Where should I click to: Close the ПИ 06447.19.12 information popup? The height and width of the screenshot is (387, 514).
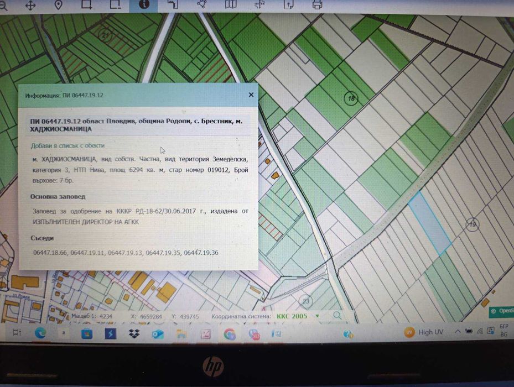[x=251, y=95]
